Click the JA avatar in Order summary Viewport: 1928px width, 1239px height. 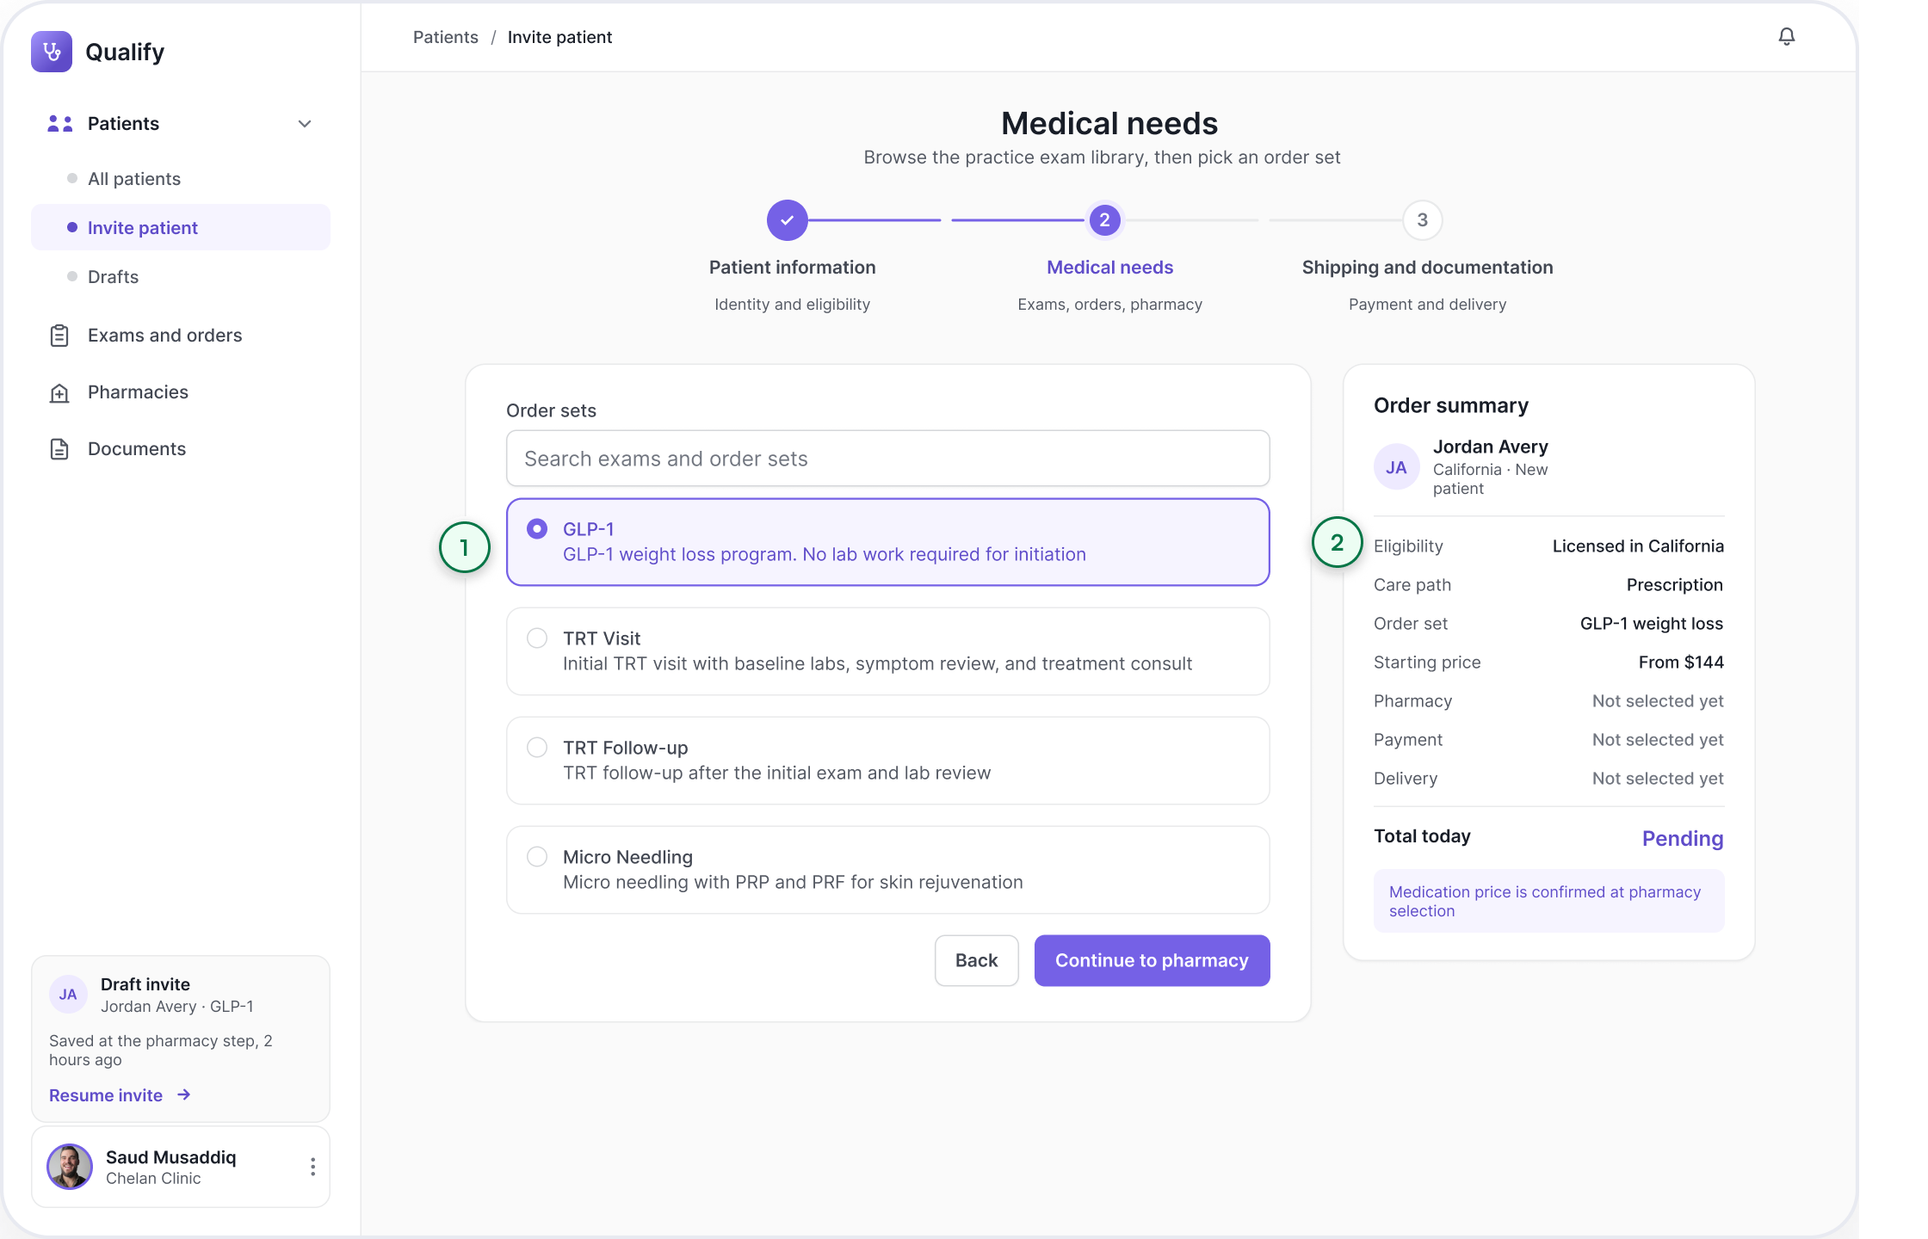tap(1396, 467)
